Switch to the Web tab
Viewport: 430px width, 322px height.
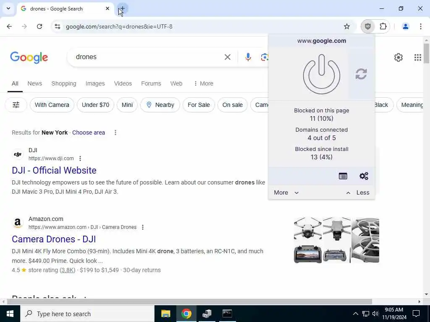click(x=176, y=83)
